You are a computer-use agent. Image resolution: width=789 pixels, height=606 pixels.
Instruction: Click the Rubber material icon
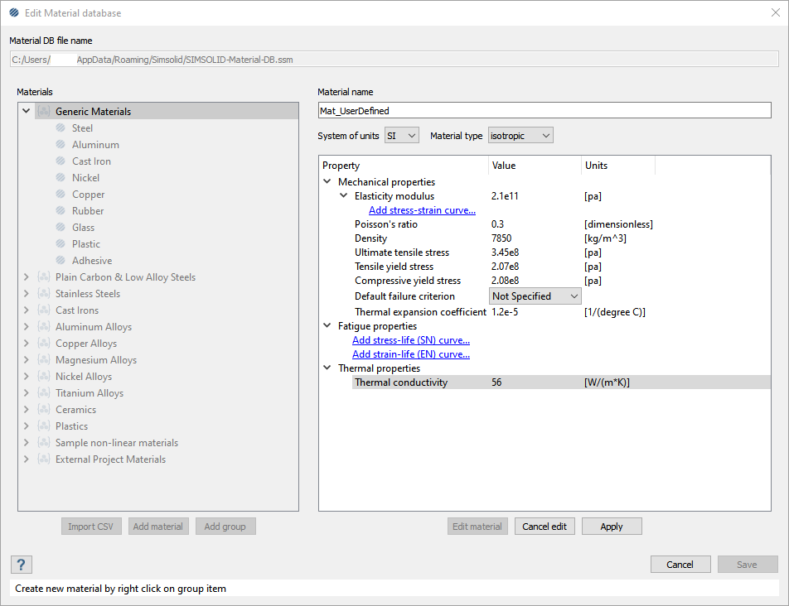[x=61, y=211]
